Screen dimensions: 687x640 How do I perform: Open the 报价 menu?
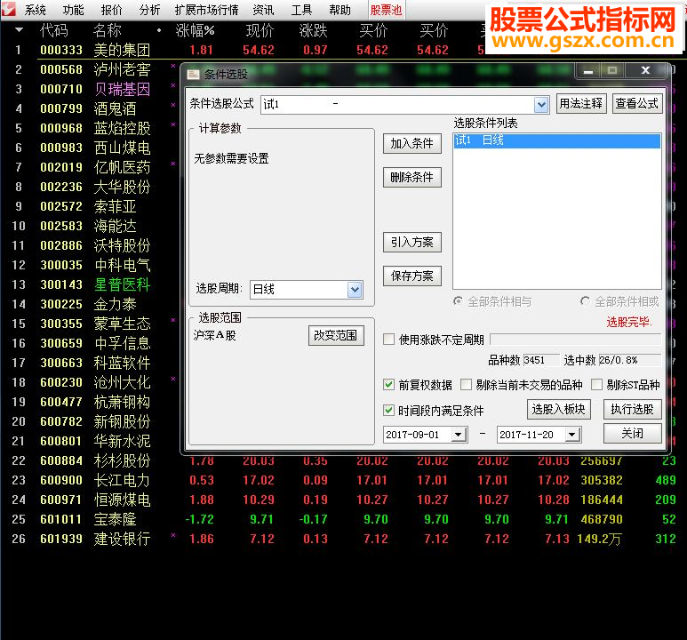(x=111, y=10)
